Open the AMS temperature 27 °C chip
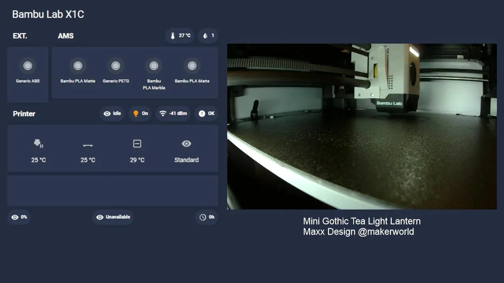This screenshot has height=283, width=504. [180, 36]
